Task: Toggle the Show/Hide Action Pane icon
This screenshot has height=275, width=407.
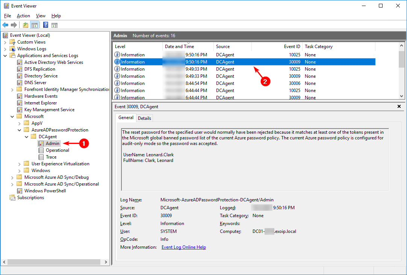Action: (x=54, y=25)
